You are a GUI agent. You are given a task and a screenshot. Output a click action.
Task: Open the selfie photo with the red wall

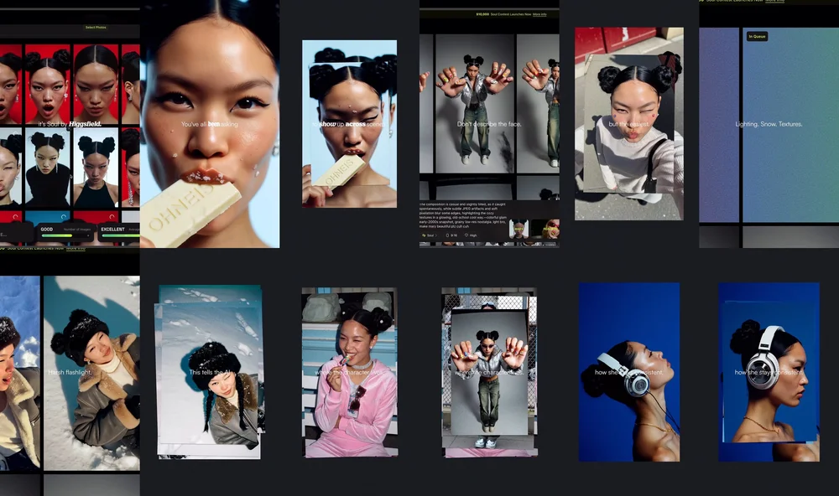pos(629,123)
